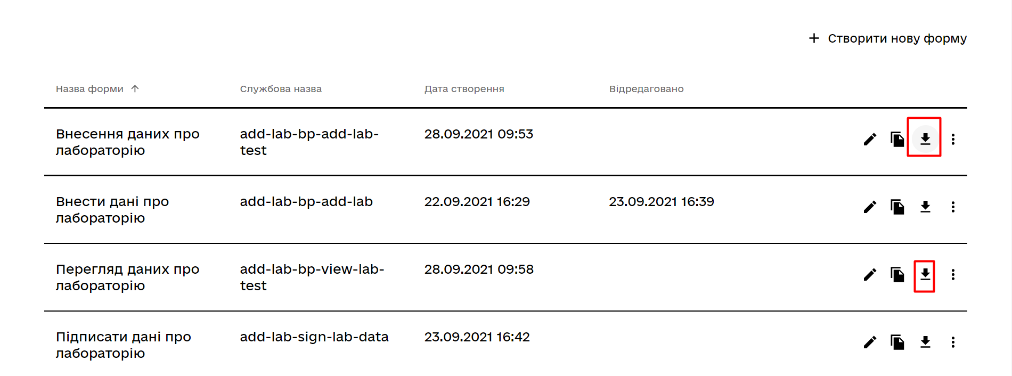
Task: Click the Відредаговано column header
Action: click(646, 89)
